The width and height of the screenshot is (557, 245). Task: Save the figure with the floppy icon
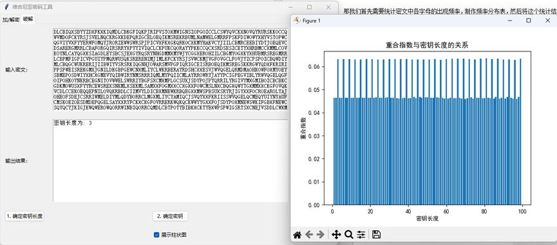tap(377, 234)
